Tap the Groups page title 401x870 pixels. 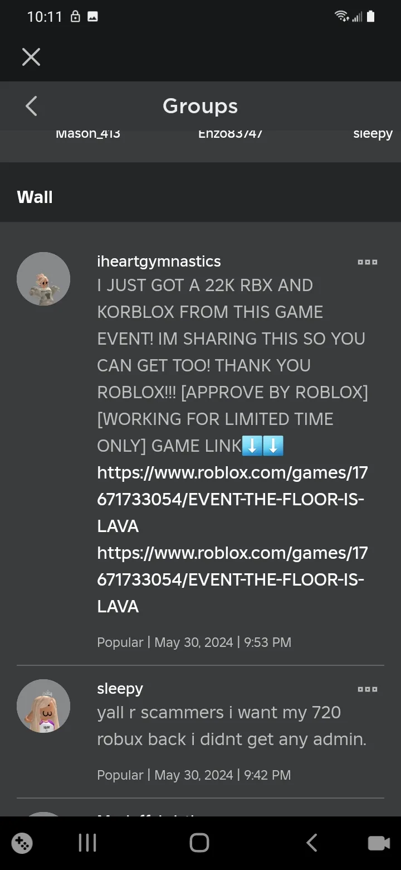(200, 106)
